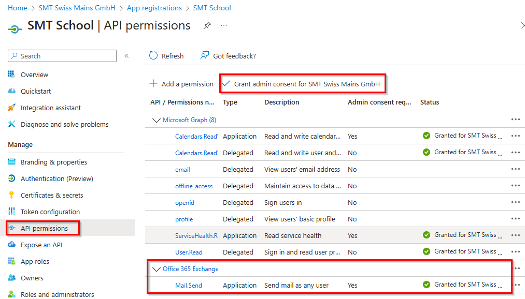525x299 pixels.
Task: Open the Mail.Send permission link
Action: click(189, 285)
